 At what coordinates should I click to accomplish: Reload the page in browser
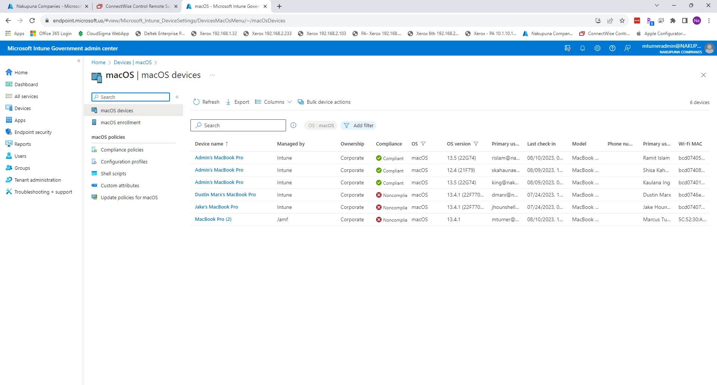32,21
